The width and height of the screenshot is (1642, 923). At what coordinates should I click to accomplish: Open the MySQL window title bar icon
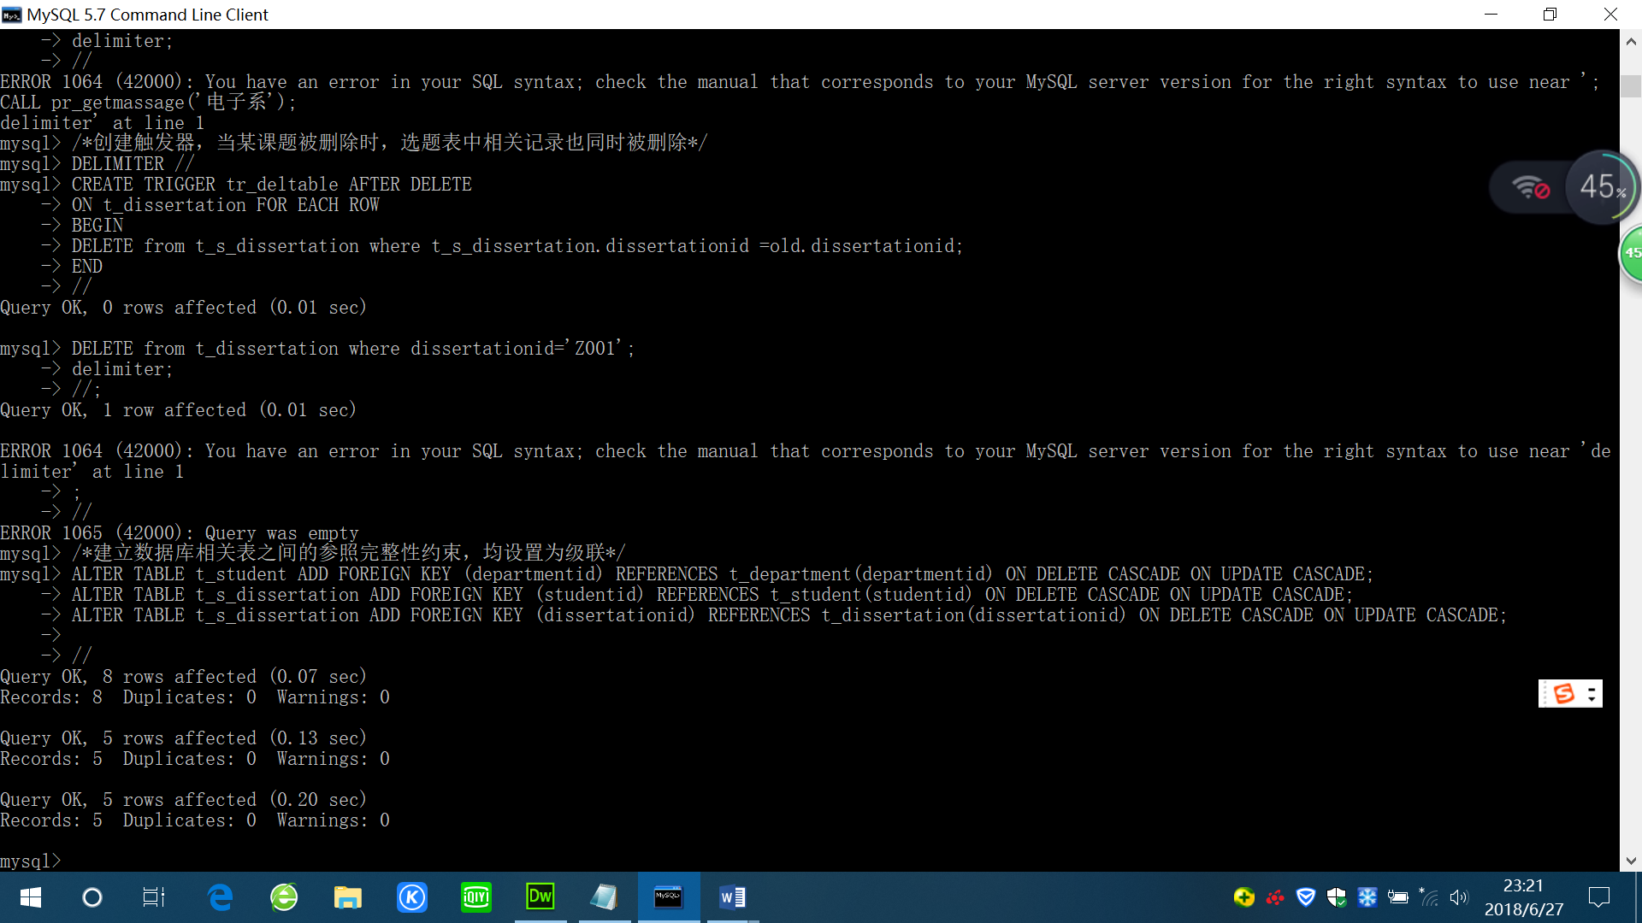(12, 15)
